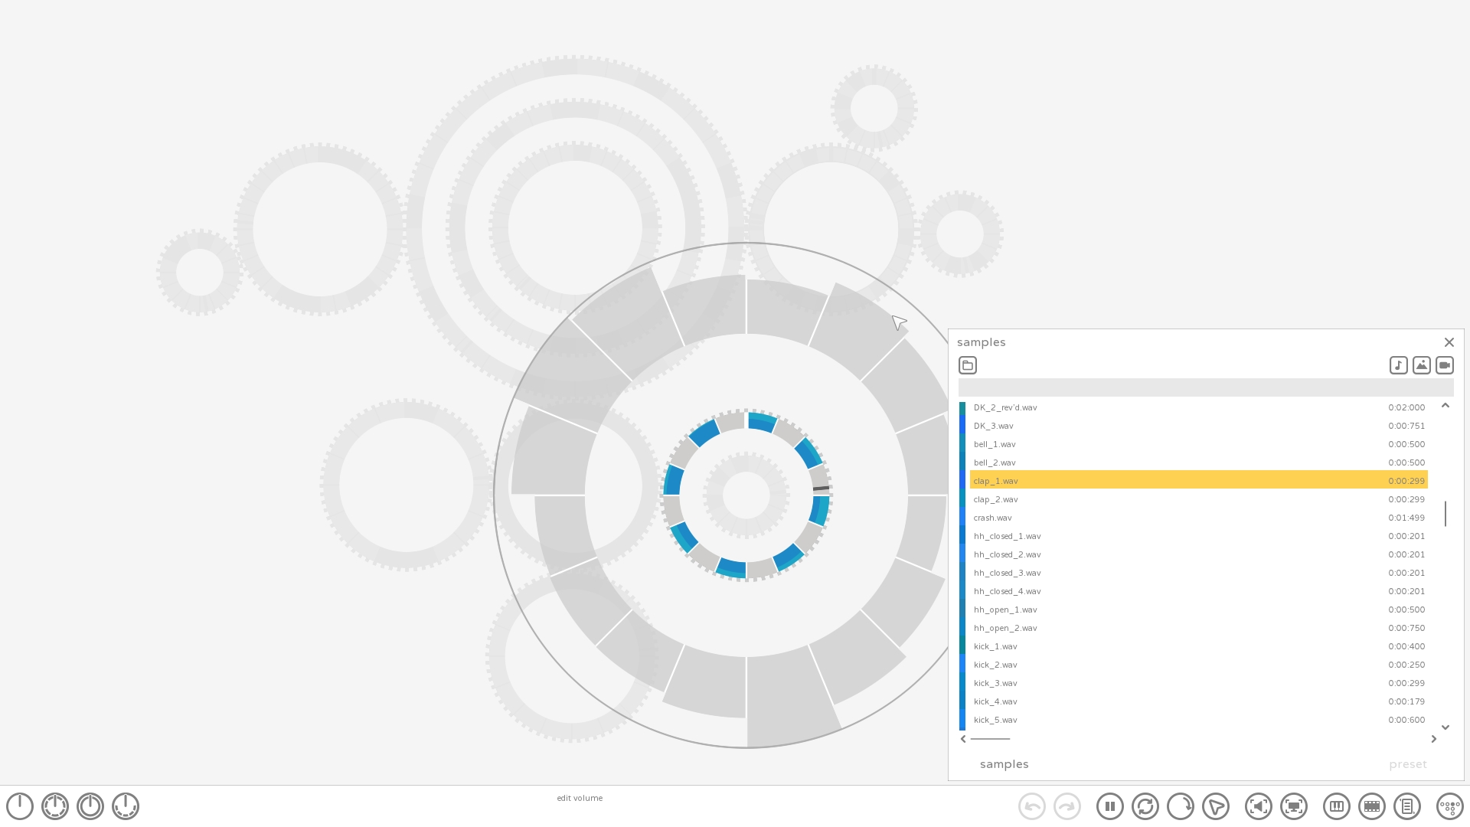Viewport: 1470px width, 827px height.
Task: Open the samples folder browse button
Action: (968, 365)
